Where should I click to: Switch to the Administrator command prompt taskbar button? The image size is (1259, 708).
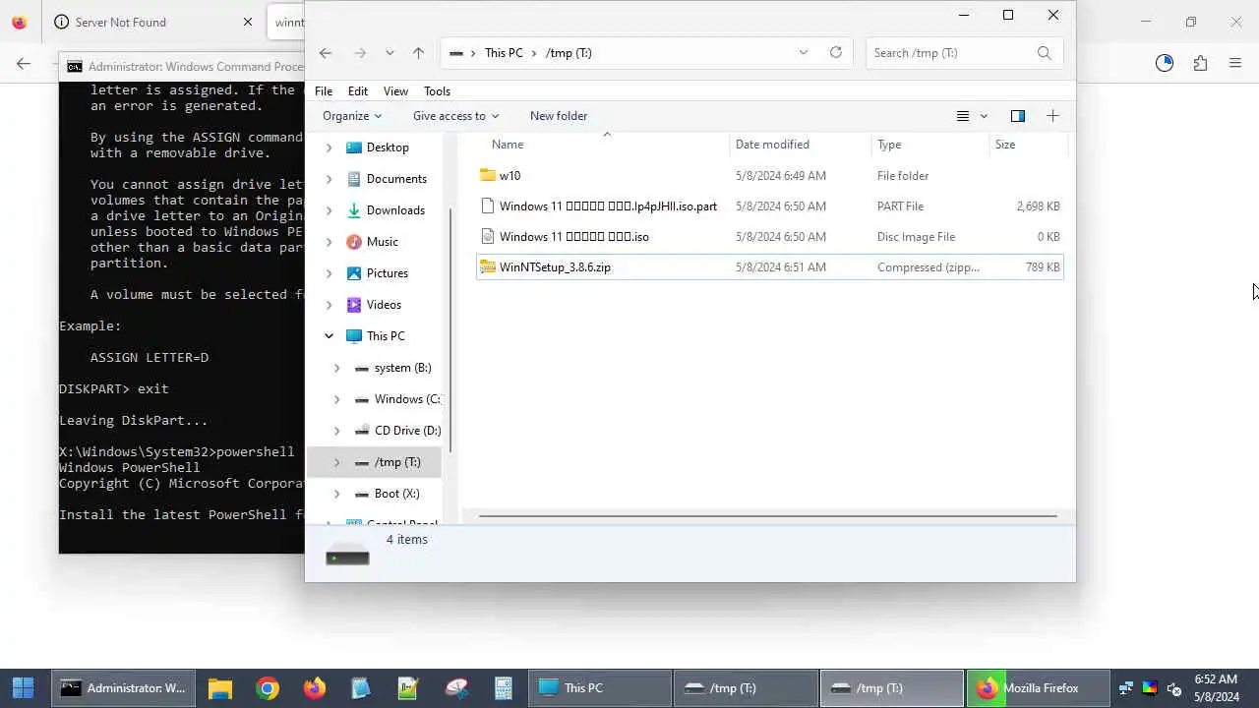pos(122,688)
